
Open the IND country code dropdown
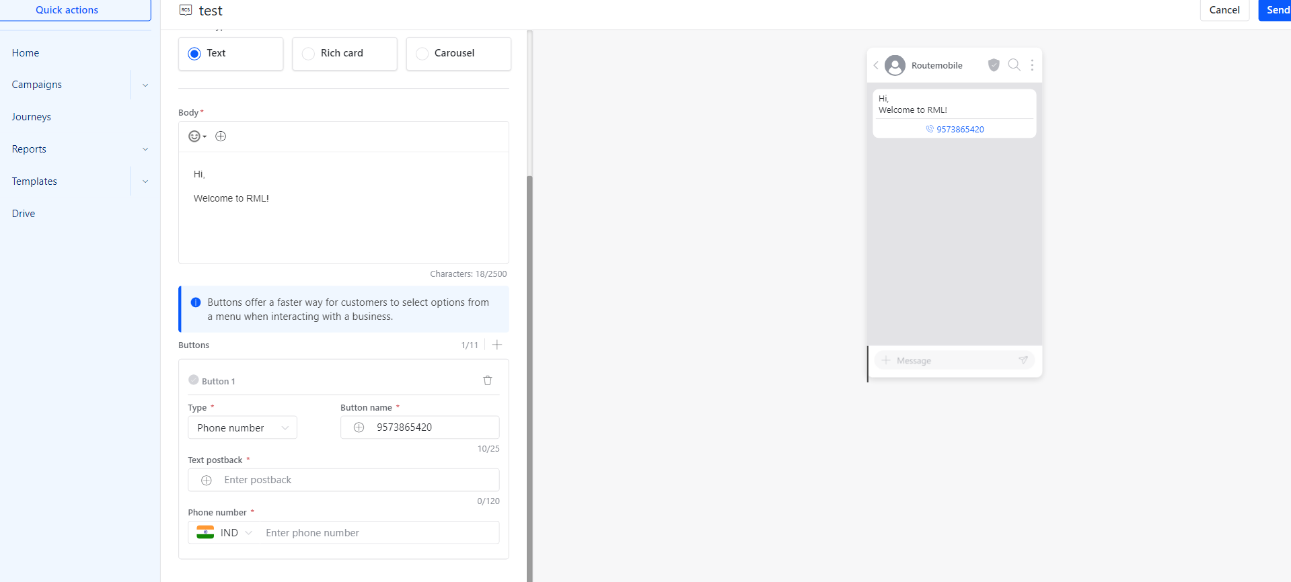237,532
